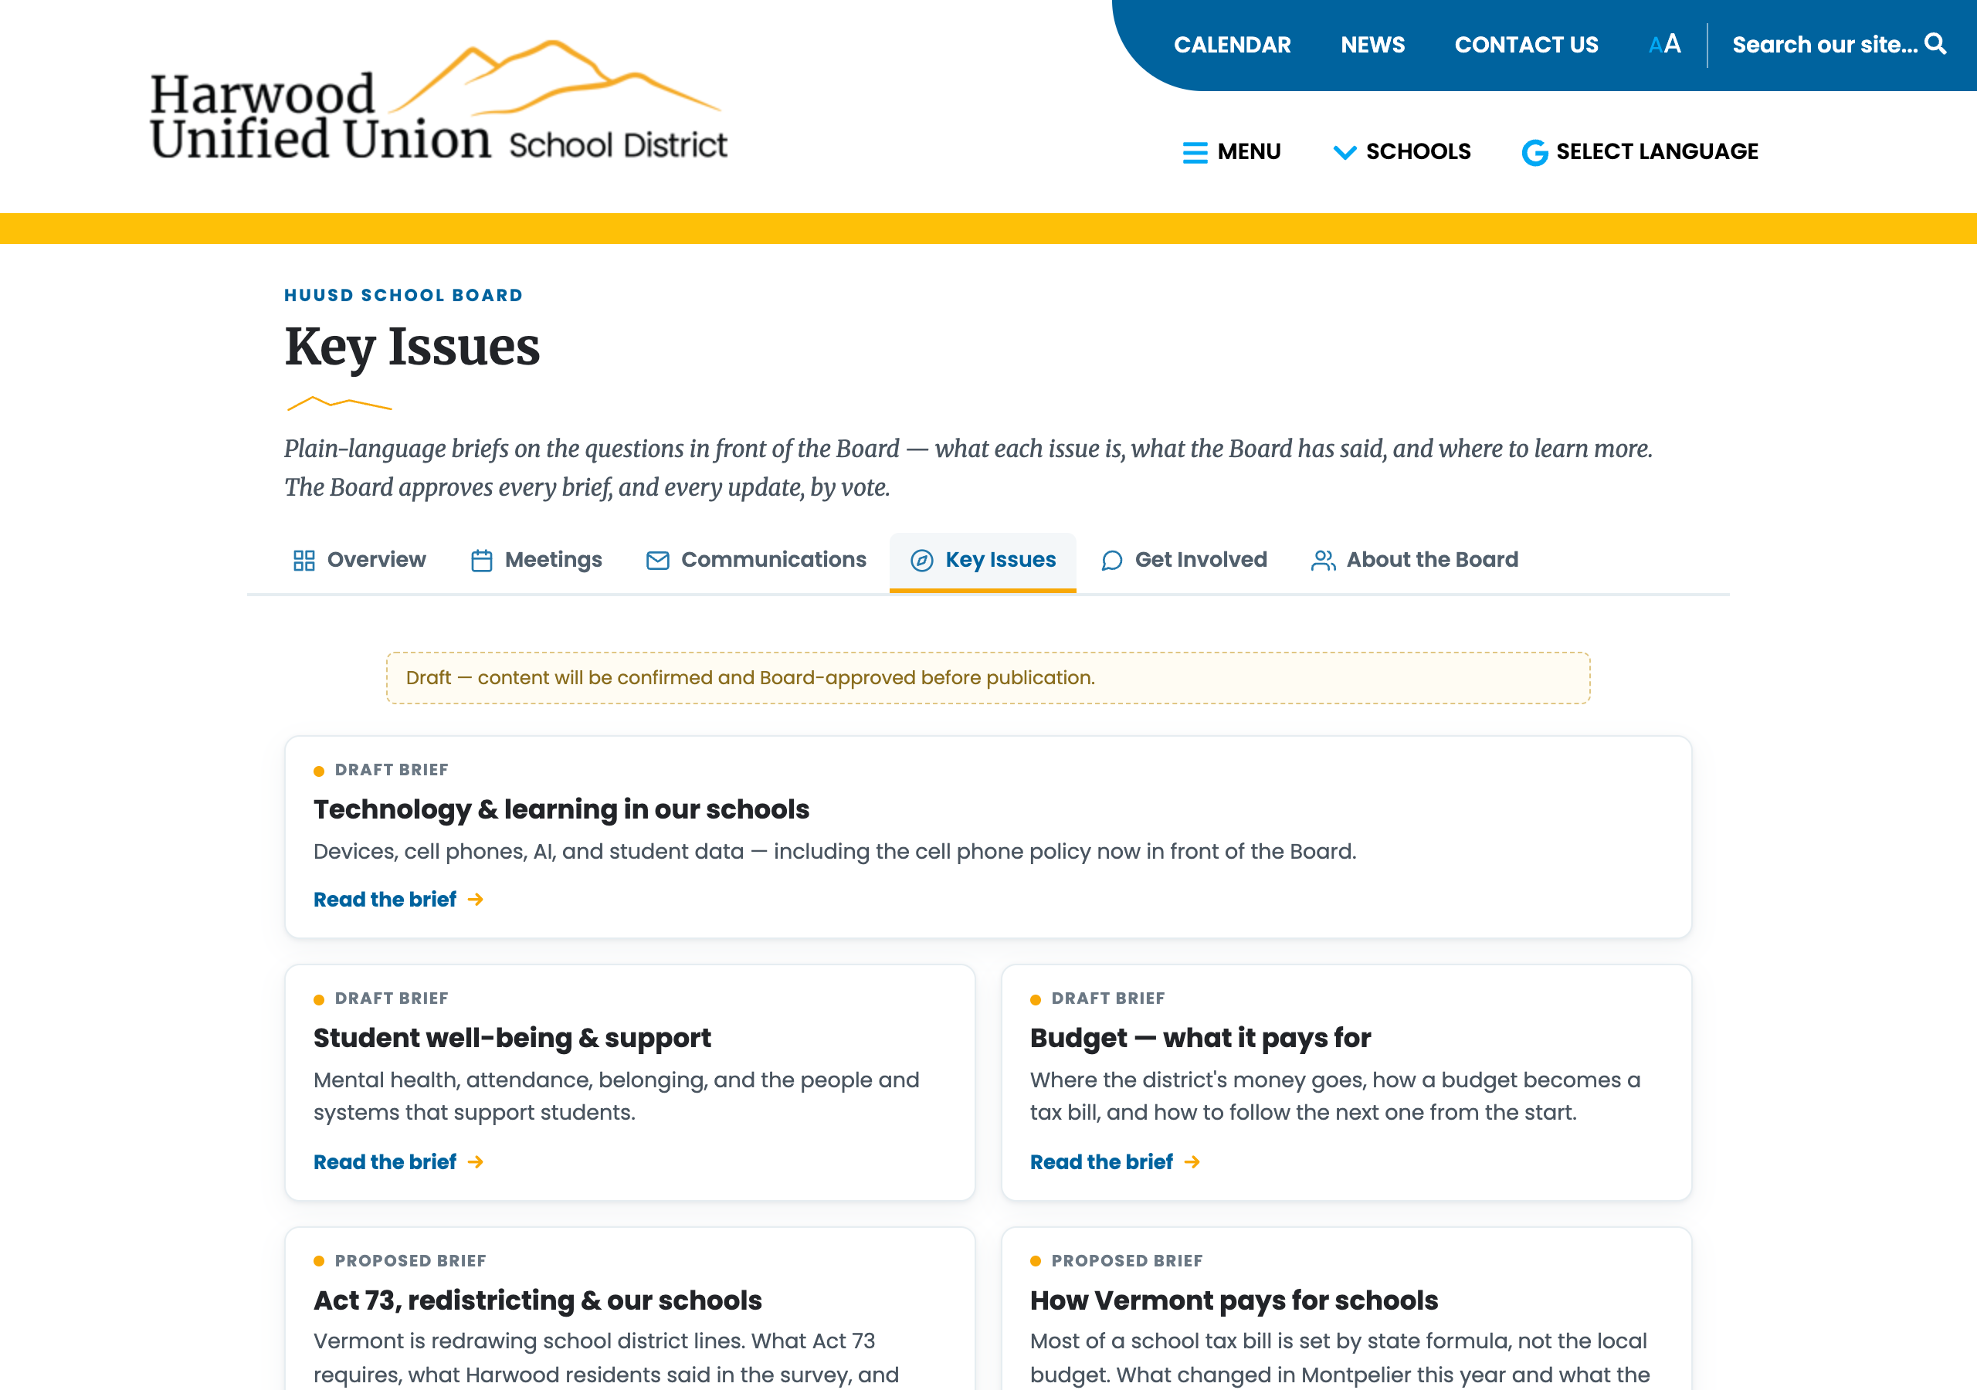Click the About the Board people icon
The image size is (1977, 1390).
(1323, 561)
